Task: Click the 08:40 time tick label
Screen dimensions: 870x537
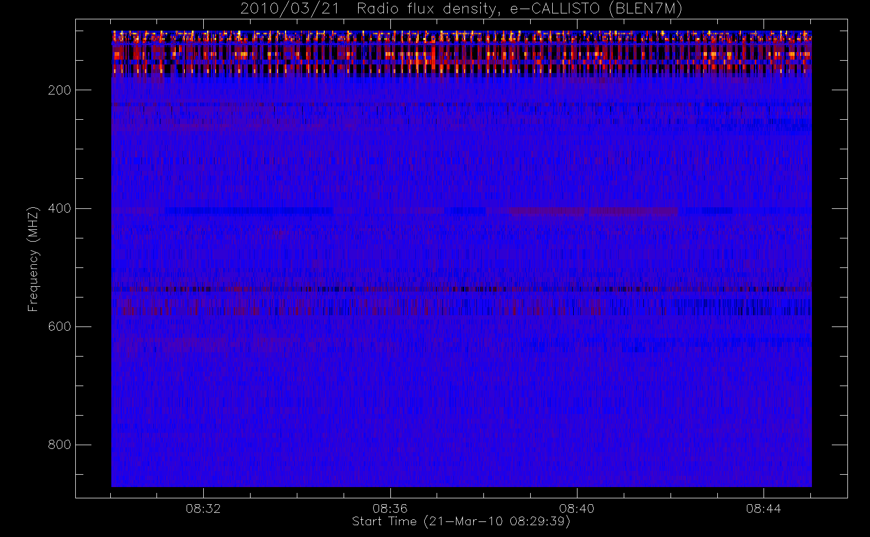Action: pos(576,509)
